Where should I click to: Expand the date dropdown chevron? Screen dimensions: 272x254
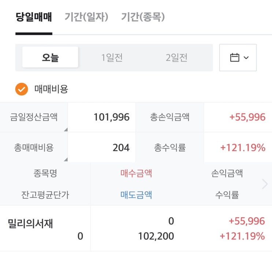coord(246,58)
